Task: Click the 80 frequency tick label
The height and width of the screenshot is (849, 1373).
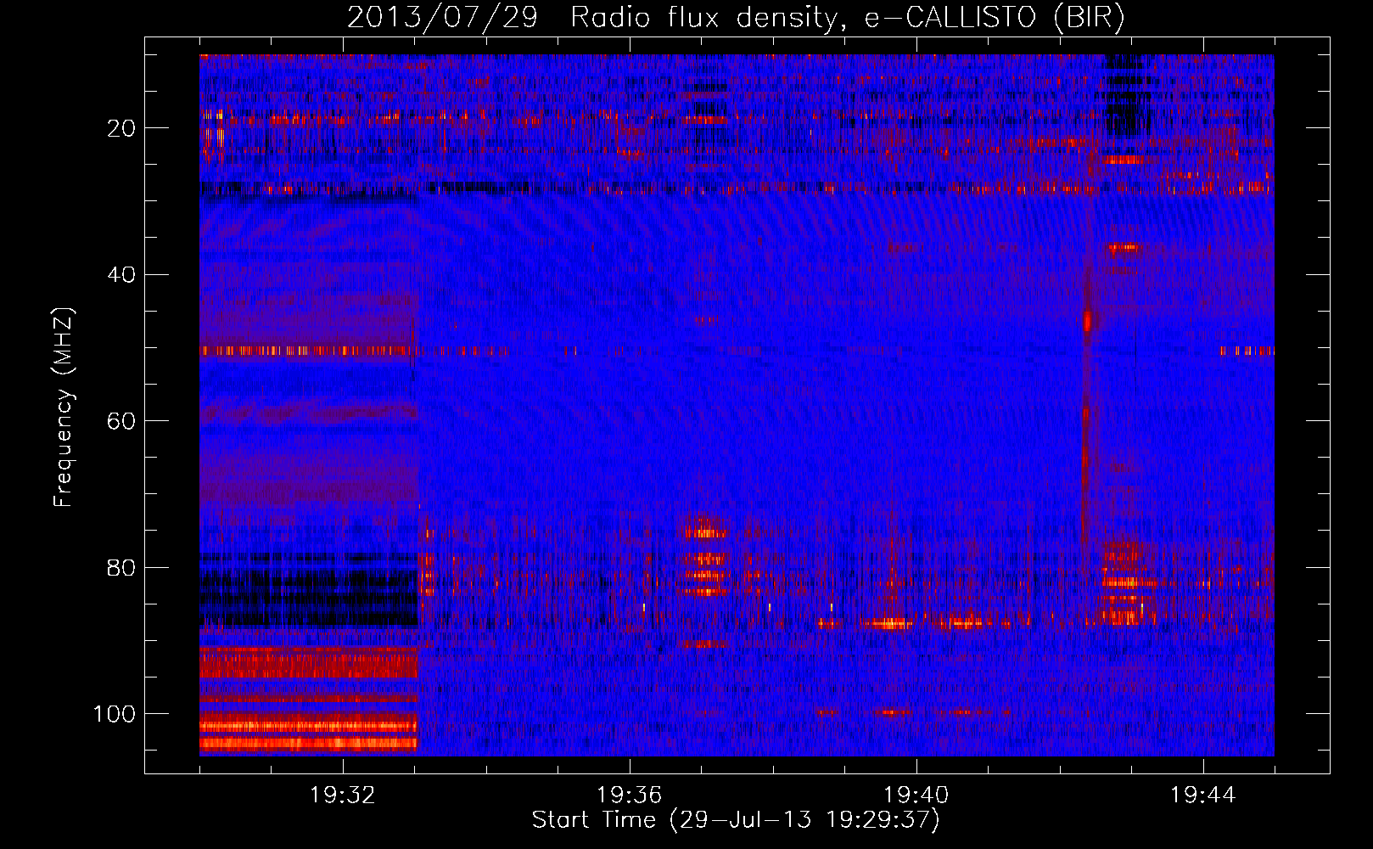Action: [x=122, y=567]
